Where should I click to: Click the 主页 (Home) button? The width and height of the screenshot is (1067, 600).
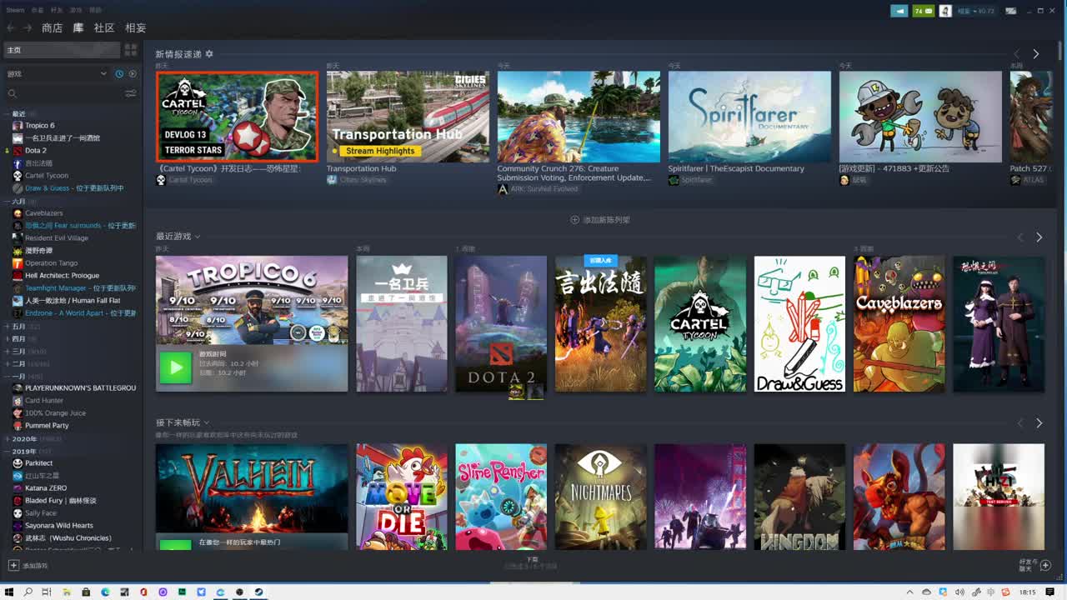pyautogui.click(x=63, y=50)
